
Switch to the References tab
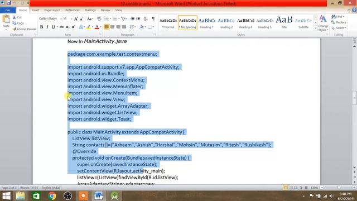72,10
